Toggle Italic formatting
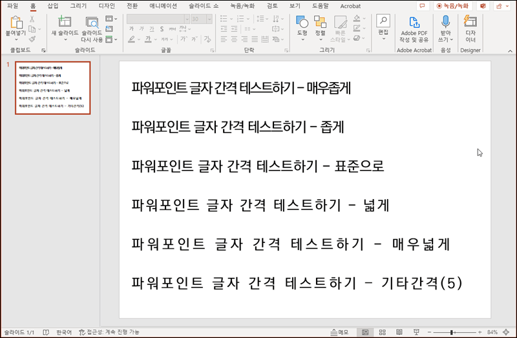 [x=142, y=29]
